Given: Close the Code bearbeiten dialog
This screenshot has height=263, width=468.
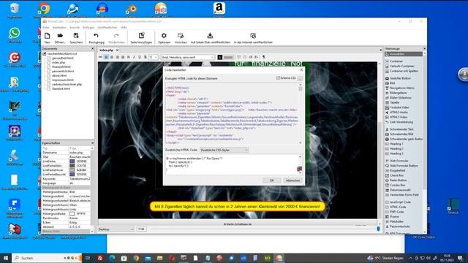Looking at the screenshot, I should 301,69.
